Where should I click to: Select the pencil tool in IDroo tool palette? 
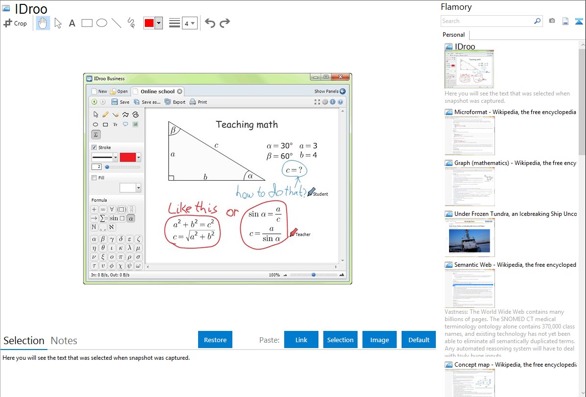[x=105, y=115]
